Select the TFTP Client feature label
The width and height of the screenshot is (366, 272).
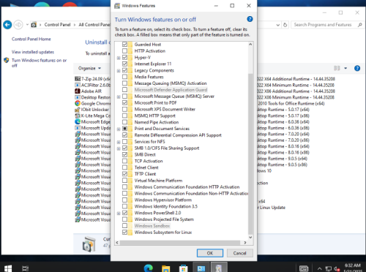coord(145,174)
